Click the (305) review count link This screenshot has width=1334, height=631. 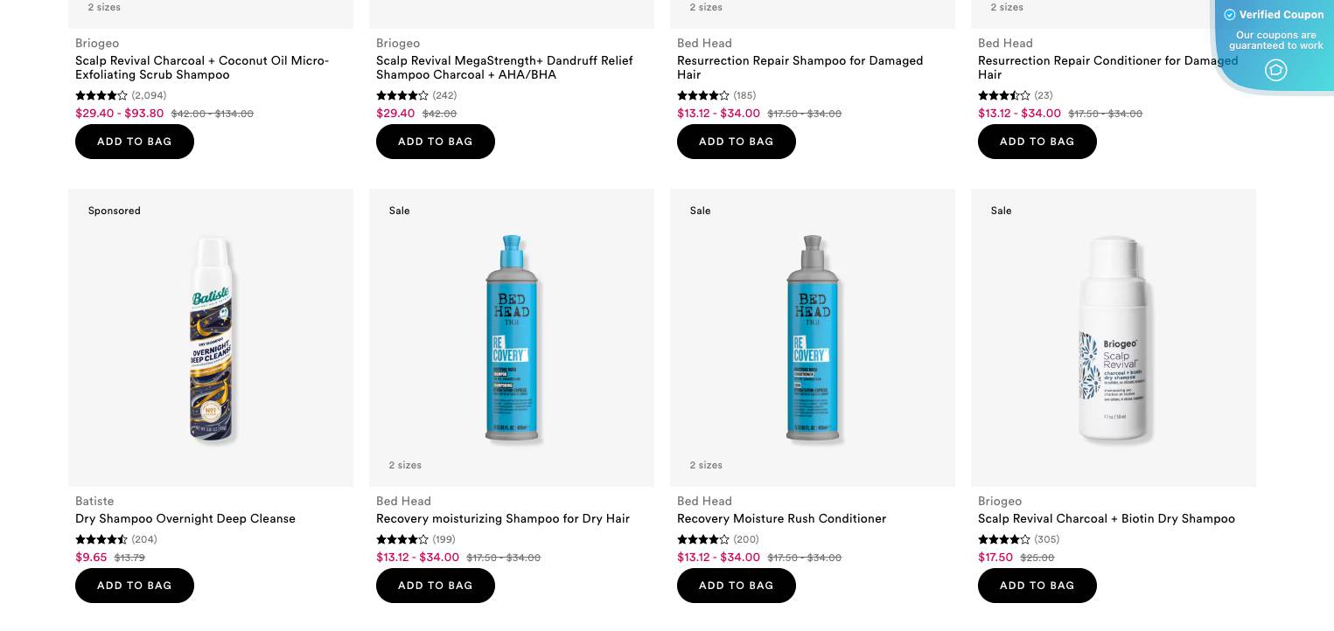coord(1046,539)
